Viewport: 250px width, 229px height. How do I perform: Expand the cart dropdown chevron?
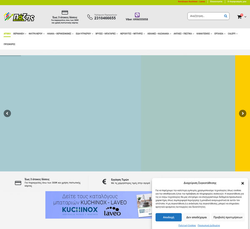(x=245, y=17)
